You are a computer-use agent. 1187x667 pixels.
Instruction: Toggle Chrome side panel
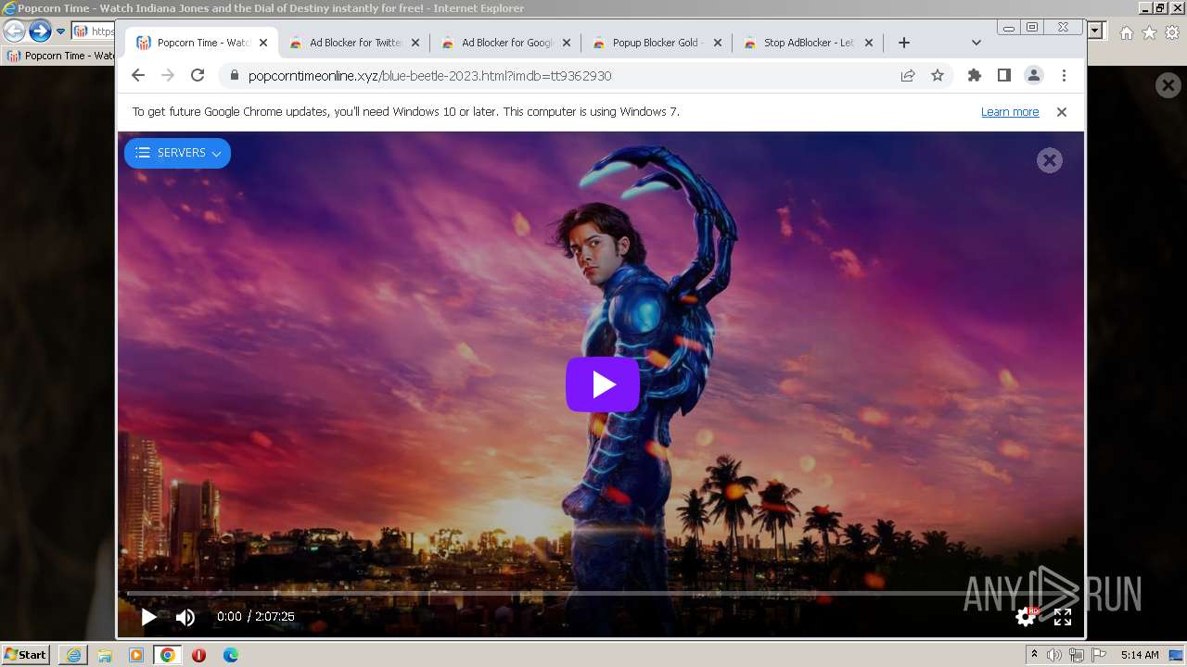point(1004,75)
